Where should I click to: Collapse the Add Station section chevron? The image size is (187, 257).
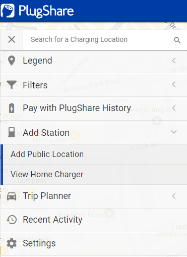pos(174,132)
